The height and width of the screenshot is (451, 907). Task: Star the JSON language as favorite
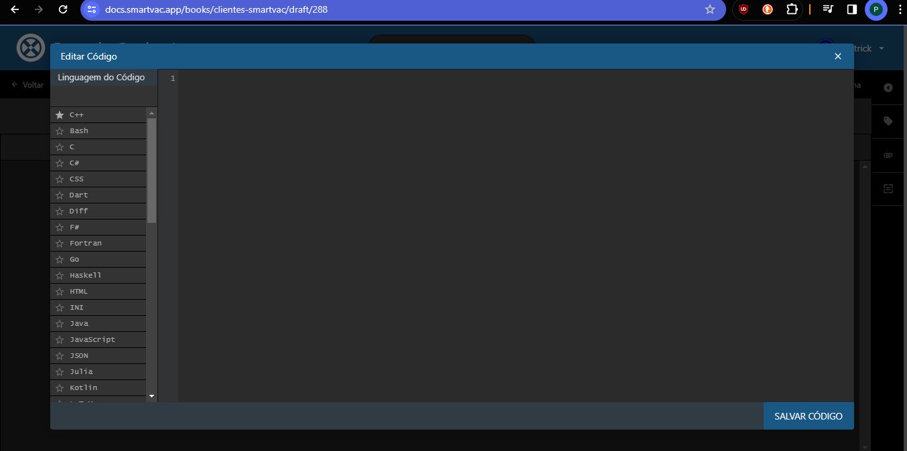[x=60, y=356]
